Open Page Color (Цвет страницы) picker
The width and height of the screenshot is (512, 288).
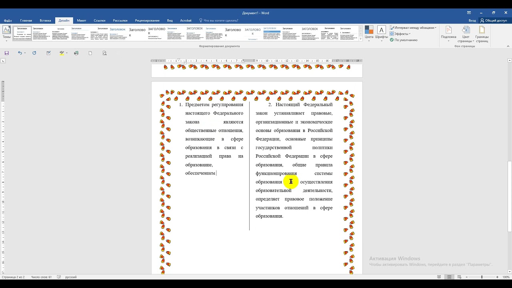point(466,34)
